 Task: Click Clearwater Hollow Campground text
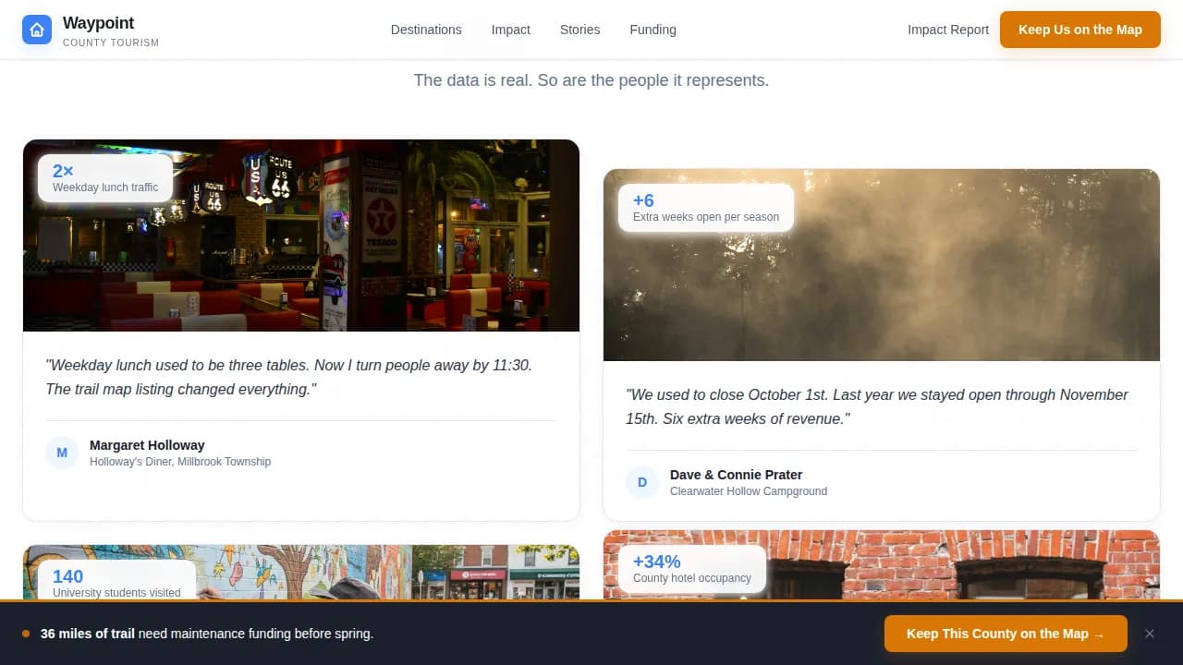coord(749,491)
